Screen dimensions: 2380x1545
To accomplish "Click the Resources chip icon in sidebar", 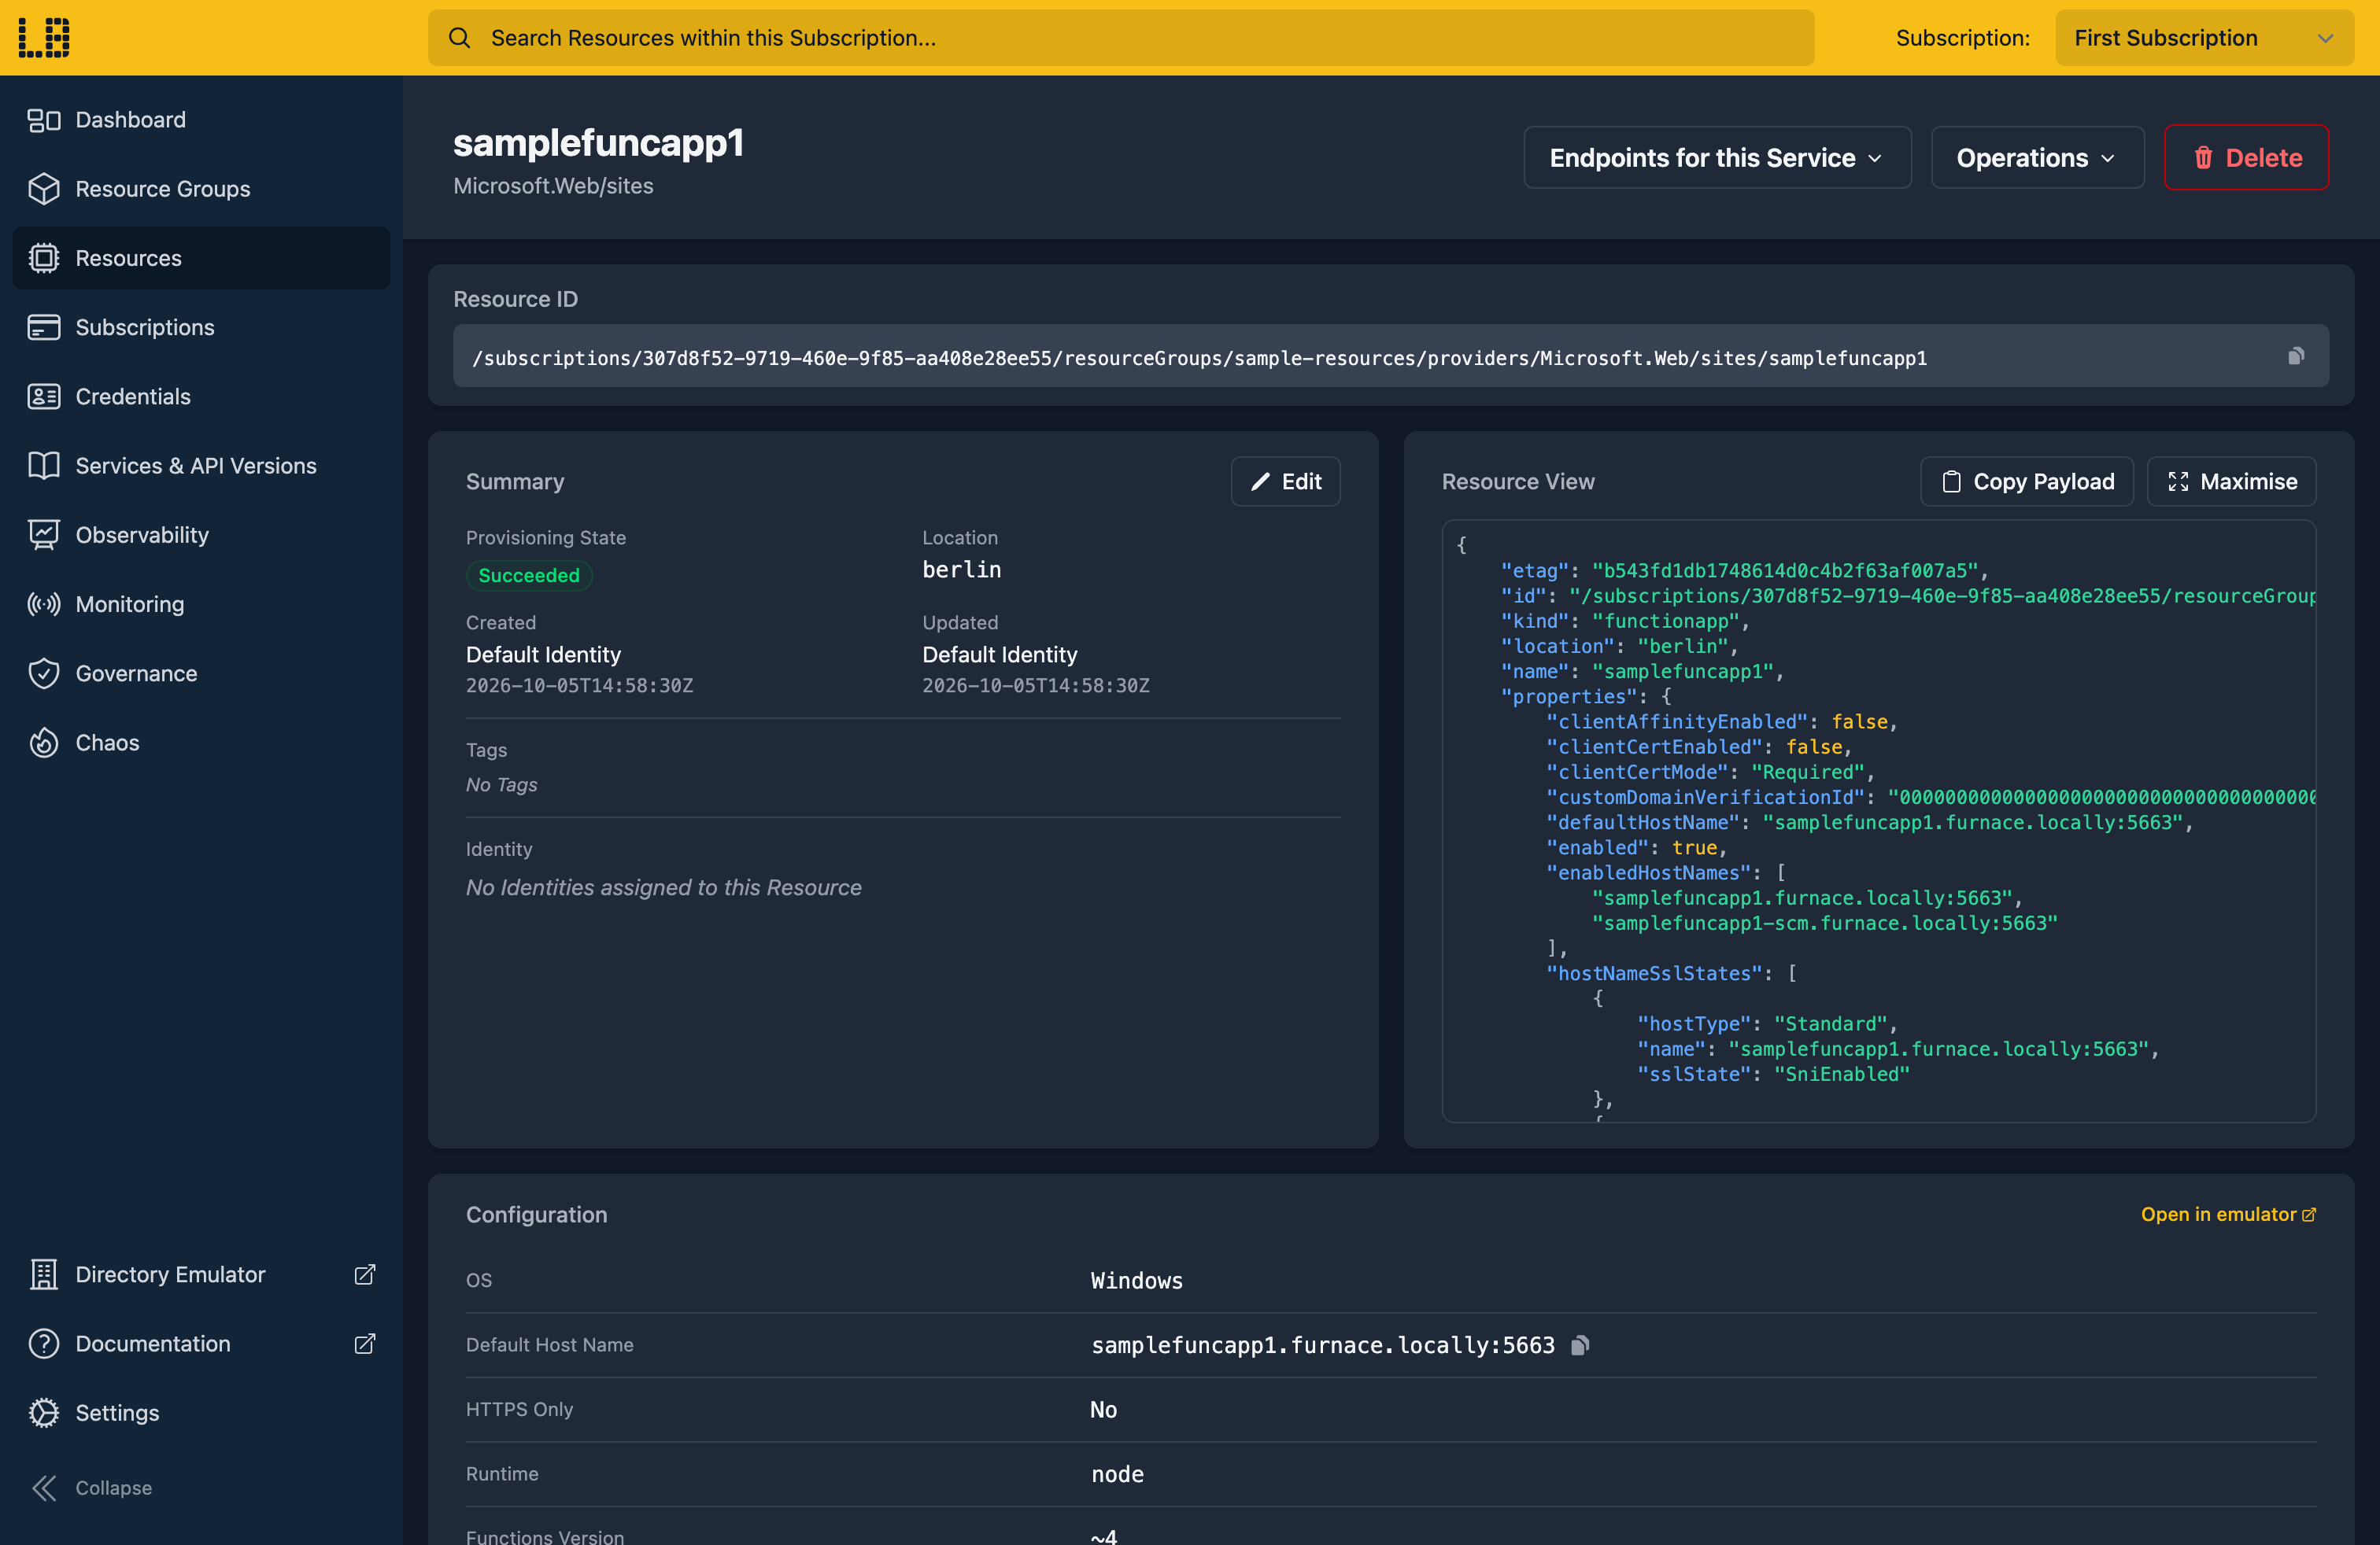I will click(x=44, y=258).
